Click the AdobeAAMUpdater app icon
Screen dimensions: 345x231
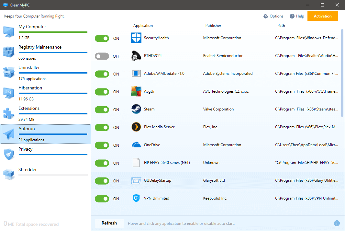pyautogui.click(x=136, y=73)
